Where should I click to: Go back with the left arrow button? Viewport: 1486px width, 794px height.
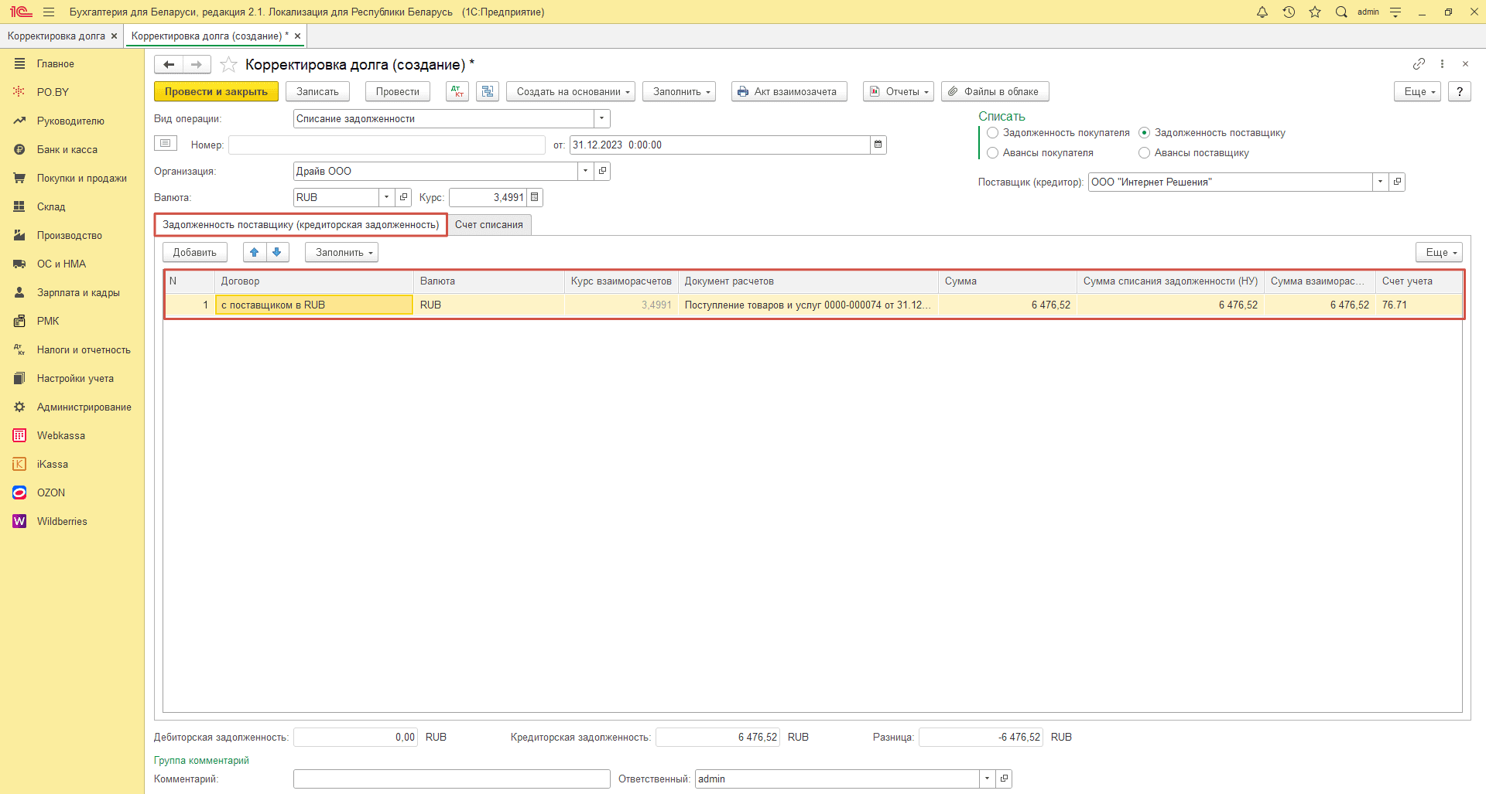169,64
